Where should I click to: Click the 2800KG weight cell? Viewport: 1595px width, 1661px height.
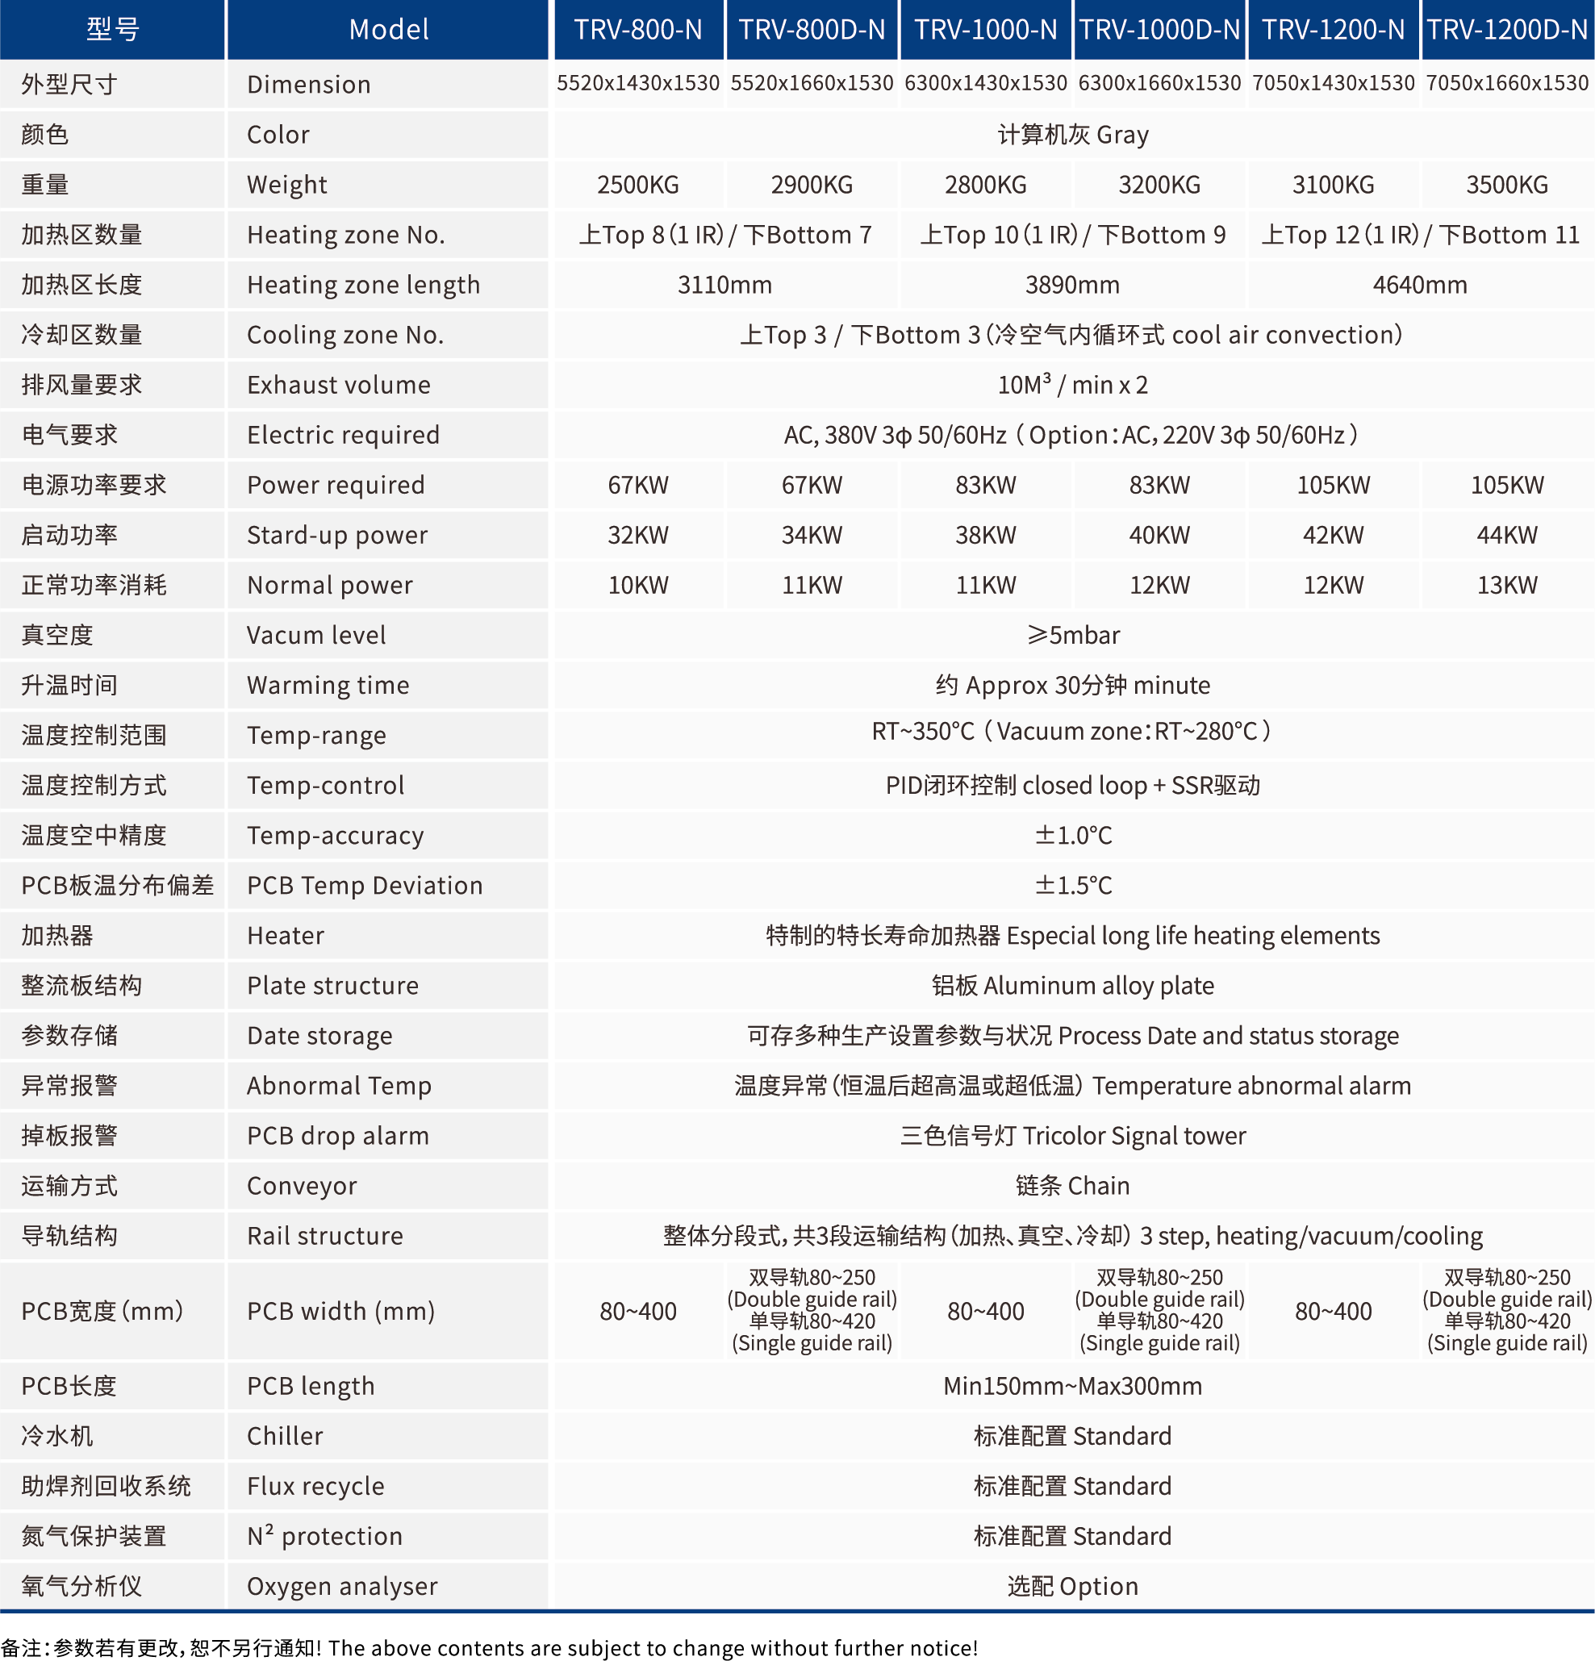(x=986, y=185)
